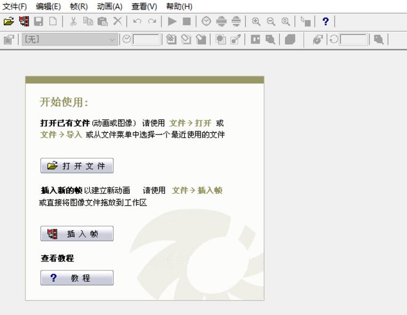Click the Zoom In magnifier with plus
This screenshot has height=315, width=407.
pyautogui.click(x=256, y=21)
